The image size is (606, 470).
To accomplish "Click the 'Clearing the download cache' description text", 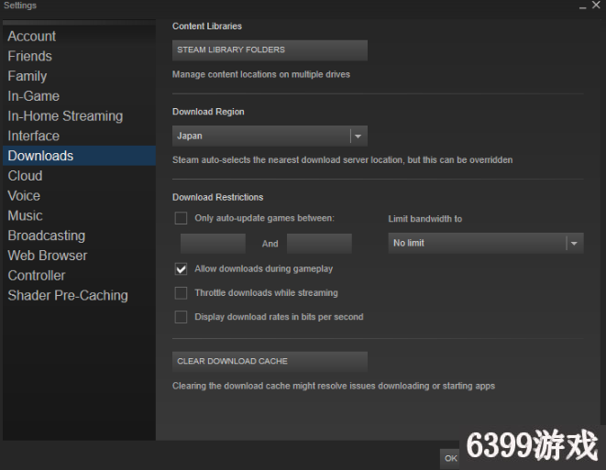I will (x=334, y=386).
